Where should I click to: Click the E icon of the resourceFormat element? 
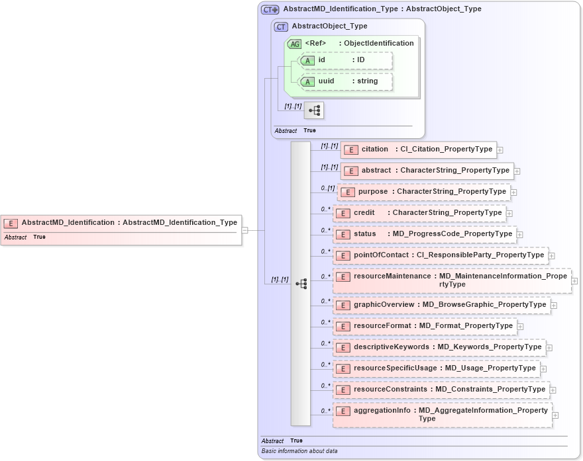coord(343,326)
